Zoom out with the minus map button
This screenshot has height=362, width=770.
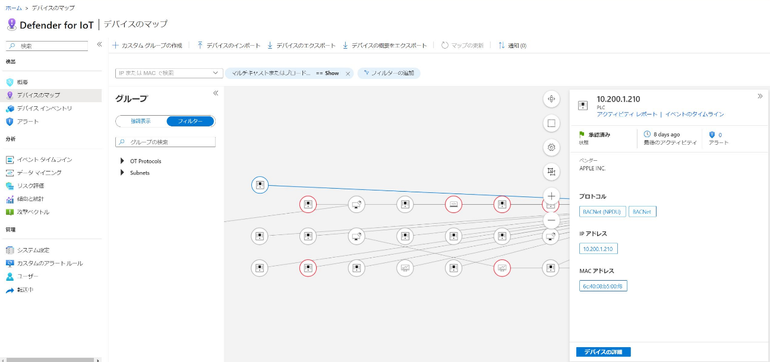(551, 221)
